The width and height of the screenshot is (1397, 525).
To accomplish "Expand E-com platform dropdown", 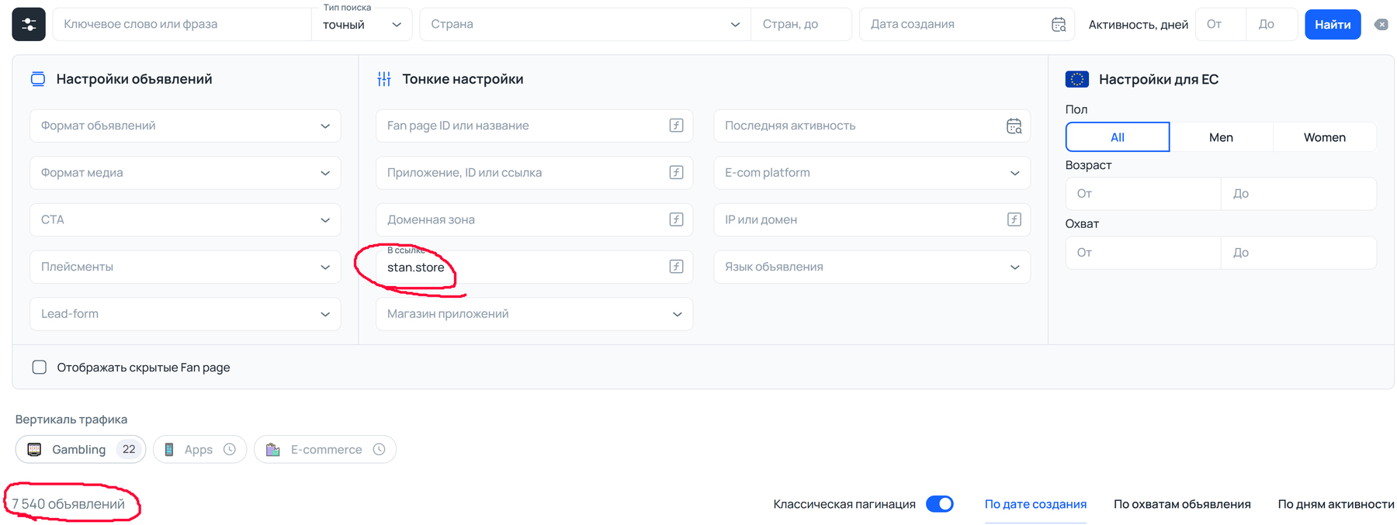I will point(872,172).
